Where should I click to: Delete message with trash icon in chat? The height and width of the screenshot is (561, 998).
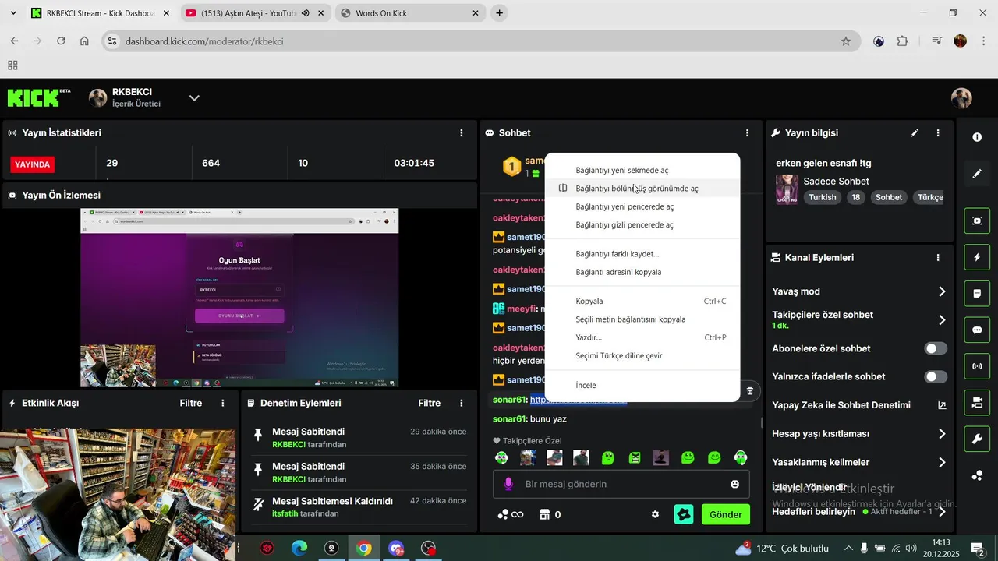(750, 391)
